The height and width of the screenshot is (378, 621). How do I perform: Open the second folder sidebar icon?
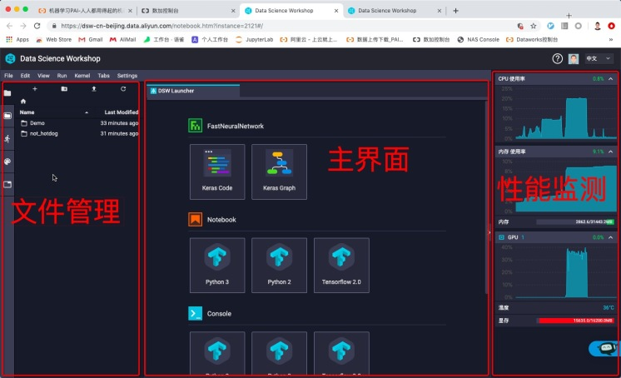[x=7, y=116]
